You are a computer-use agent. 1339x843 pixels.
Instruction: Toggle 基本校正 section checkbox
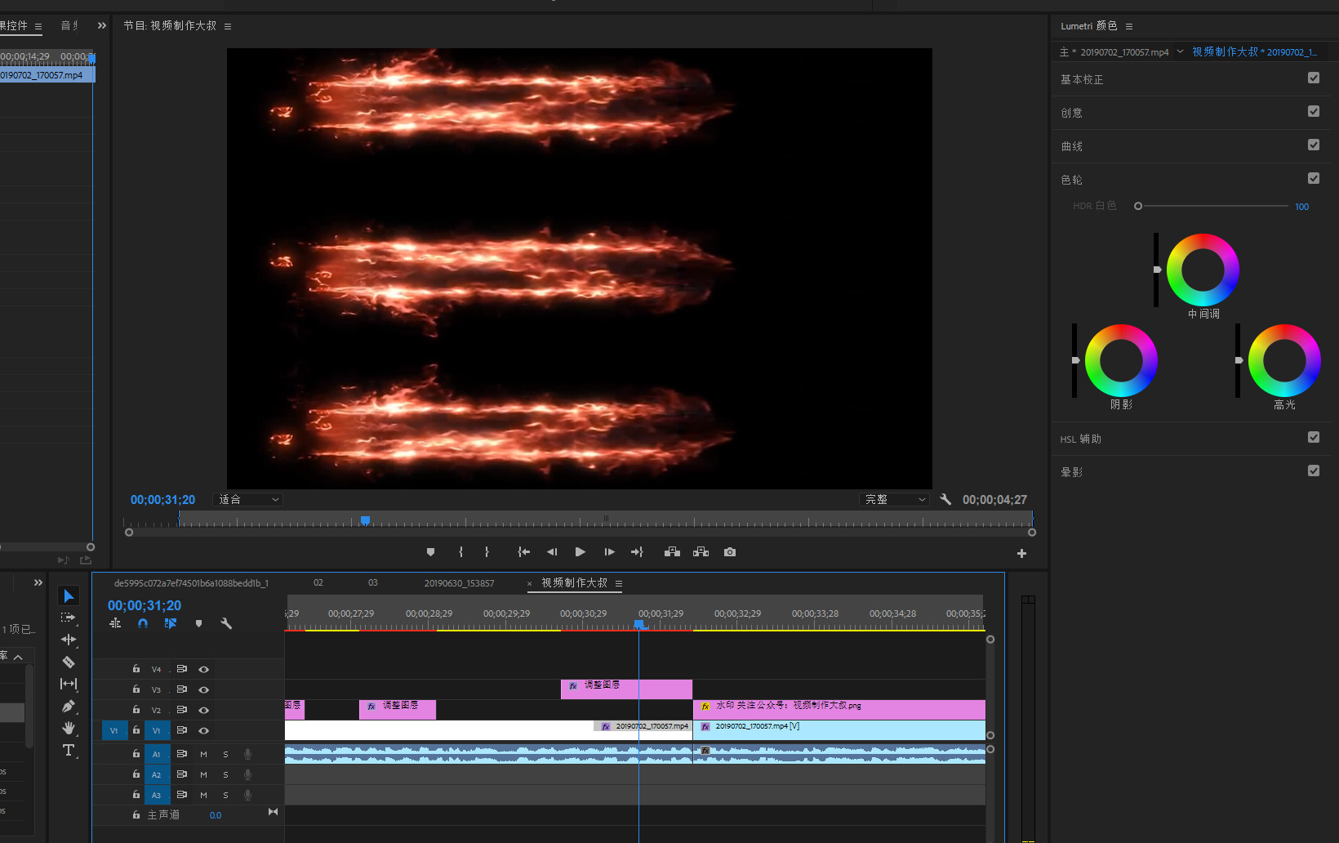(1314, 78)
